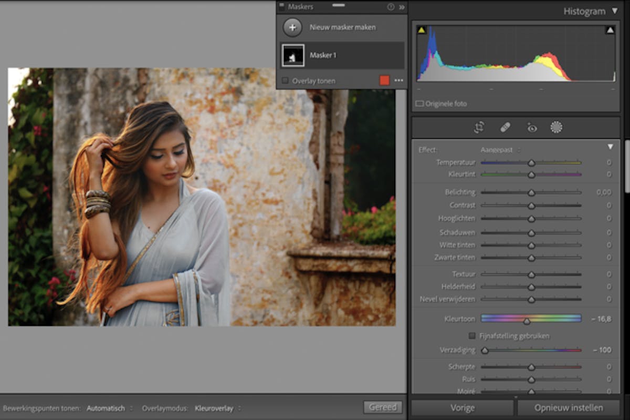Click the Overlaymodus label
This screenshot has height=420, width=630.
[x=165, y=408]
